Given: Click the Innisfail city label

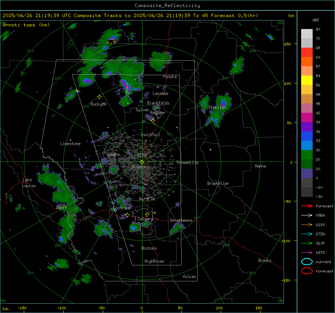Looking at the screenshot, I should [x=150, y=135].
